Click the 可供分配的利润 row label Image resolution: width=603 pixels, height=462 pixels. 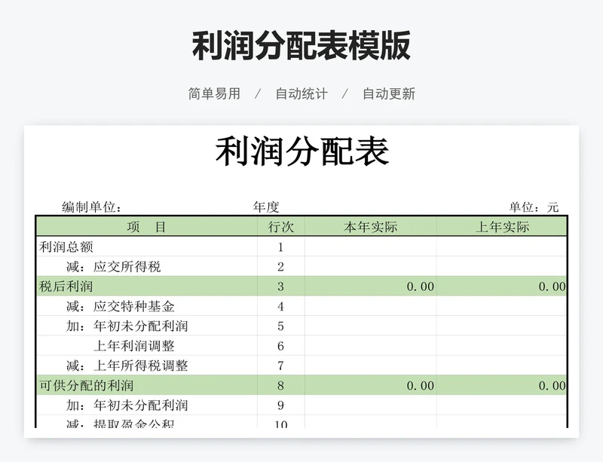(86, 385)
